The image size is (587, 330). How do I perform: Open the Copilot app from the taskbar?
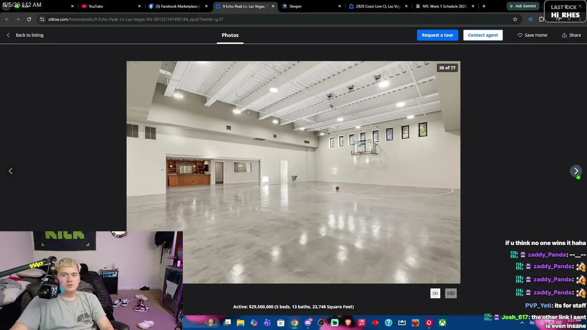tap(254, 323)
